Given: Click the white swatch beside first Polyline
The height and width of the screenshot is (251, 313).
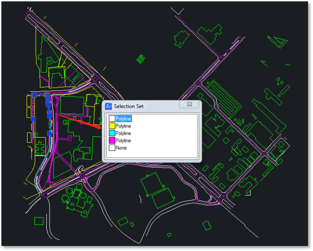Looking at the screenshot, I should tap(112, 119).
